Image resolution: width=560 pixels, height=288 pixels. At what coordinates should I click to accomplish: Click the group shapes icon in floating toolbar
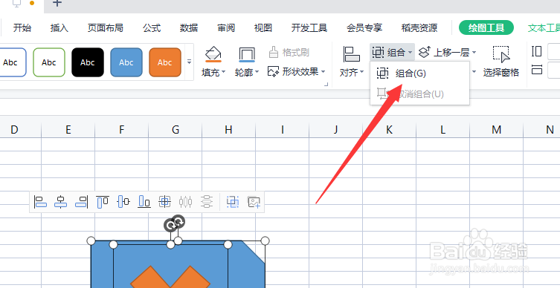point(233,202)
